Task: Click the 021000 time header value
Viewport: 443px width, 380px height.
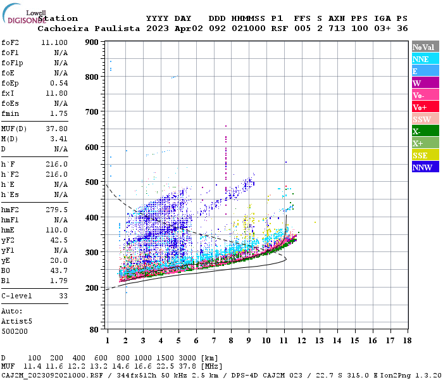Action: 249,28
